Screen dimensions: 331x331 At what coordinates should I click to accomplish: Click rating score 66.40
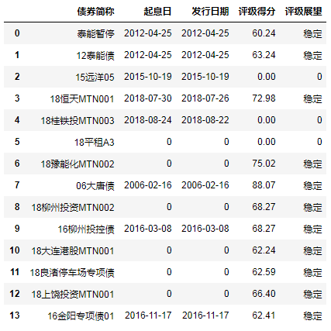[264, 294]
